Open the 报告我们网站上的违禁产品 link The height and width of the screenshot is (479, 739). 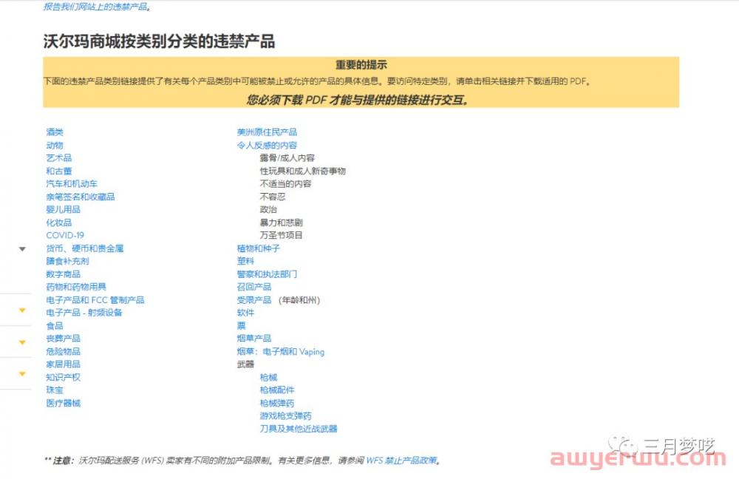pos(95,7)
